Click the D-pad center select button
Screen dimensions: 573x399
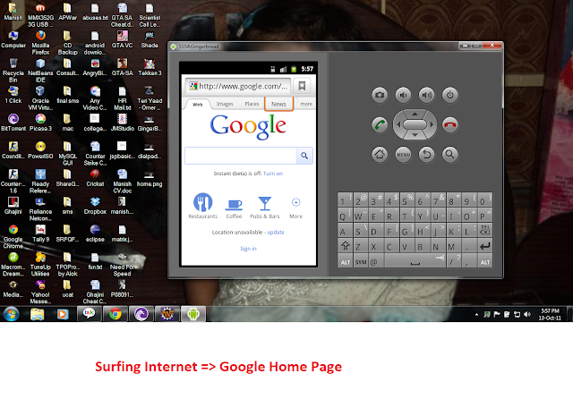pyautogui.click(x=415, y=124)
